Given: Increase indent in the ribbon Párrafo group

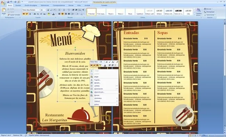Looking at the screenshot, I should point(76,10).
